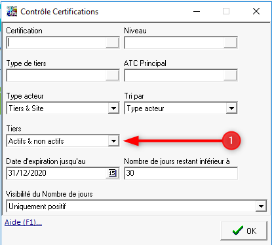
Task: Click the Uniquement positif combo box text
Action: [37, 206]
